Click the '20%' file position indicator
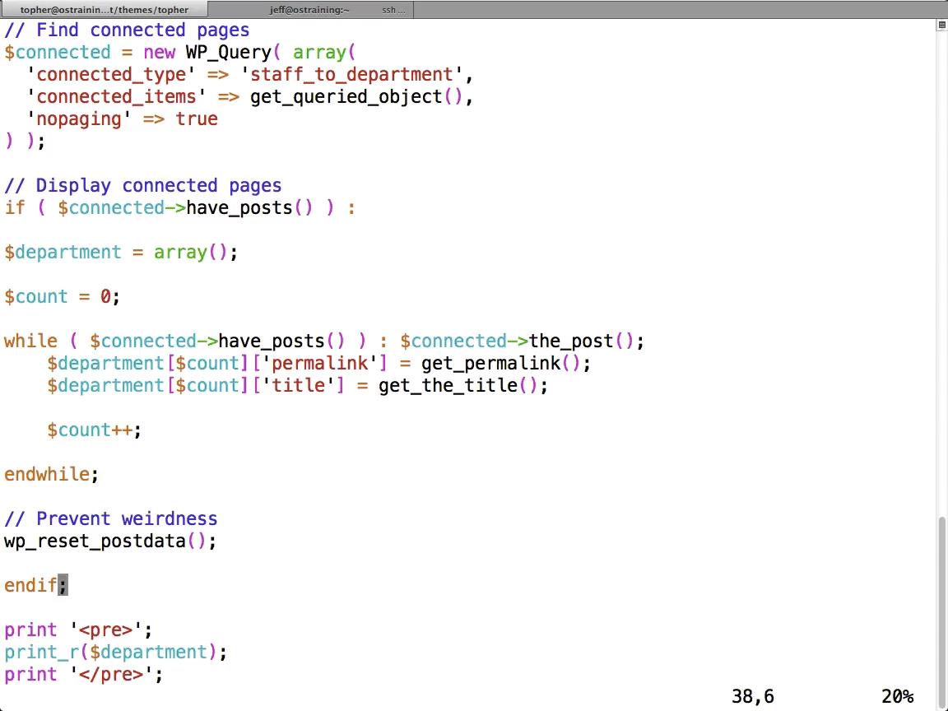The height and width of the screenshot is (711, 948). click(x=897, y=696)
